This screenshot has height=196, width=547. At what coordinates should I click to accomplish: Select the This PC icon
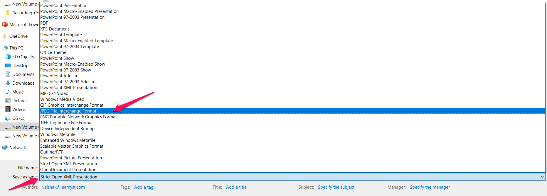pyautogui.click(x=6, y=48)
